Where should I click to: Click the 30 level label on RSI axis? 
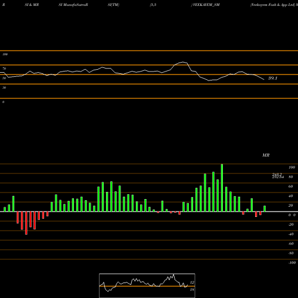pyautogui.click(x=4, y=88)
